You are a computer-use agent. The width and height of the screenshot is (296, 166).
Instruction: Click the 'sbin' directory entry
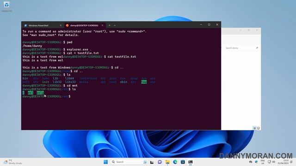tap(123, 82)
